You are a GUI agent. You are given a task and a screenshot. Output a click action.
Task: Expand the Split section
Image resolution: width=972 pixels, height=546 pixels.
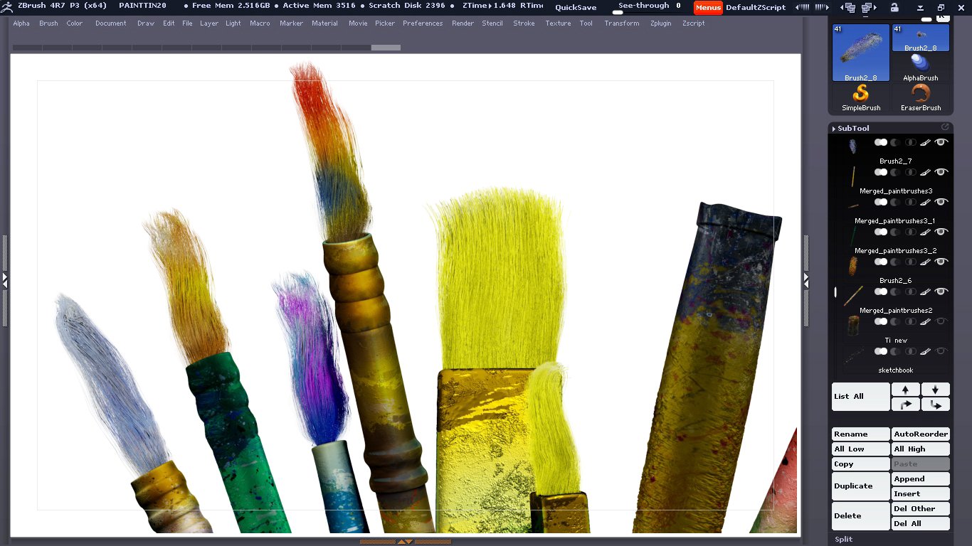pos(844,539)
